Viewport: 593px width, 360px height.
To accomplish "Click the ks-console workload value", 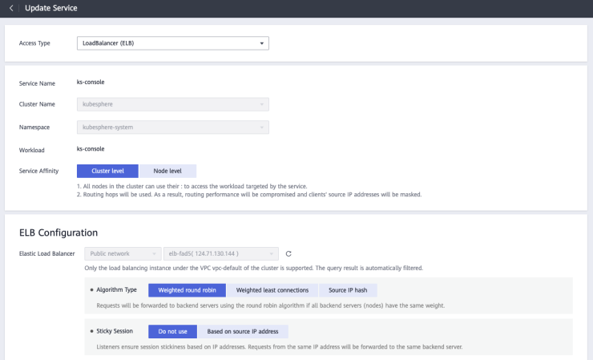I will (91, 148).
